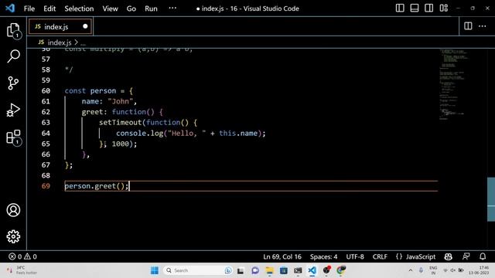Screen dimensions: 495x278
Task: Toggle Primary Side Bar layout icon
Action: [x=400, y=8]
